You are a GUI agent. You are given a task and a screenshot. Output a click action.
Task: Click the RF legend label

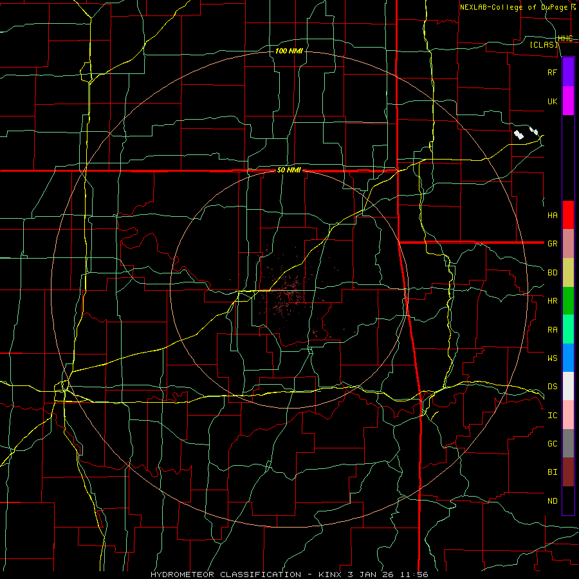(x=552, y=72)
